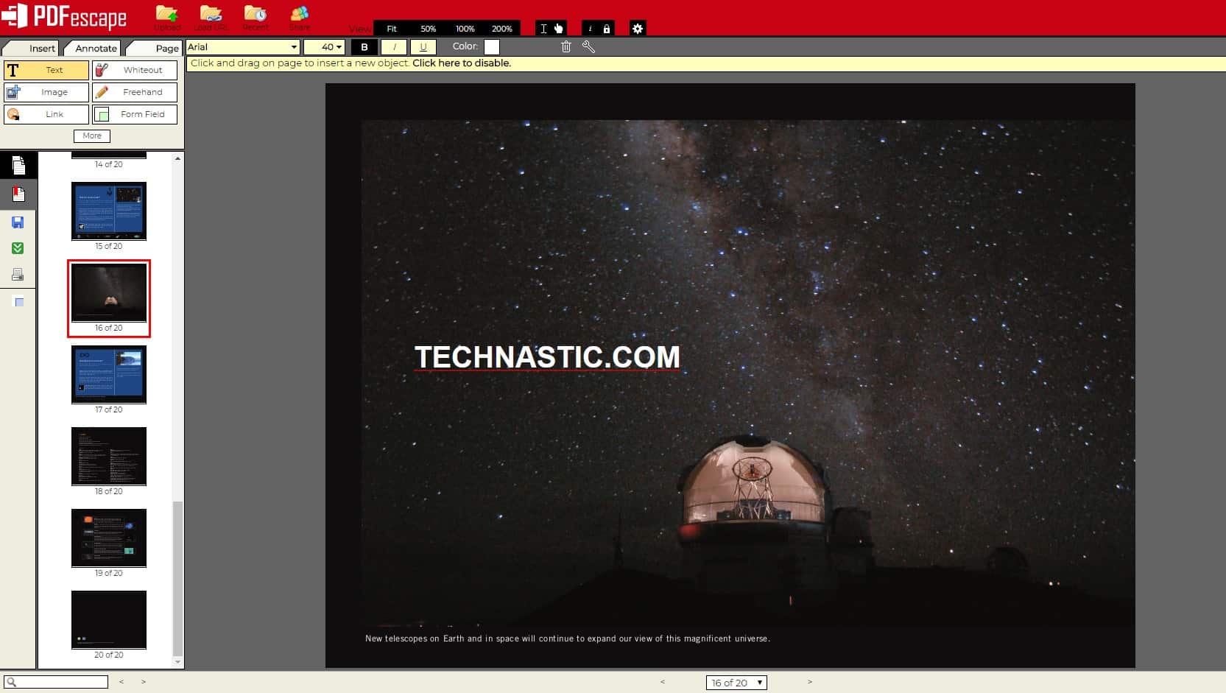Switch to the Annotate tab
Screen dimensions: 1226x693
[x=92, y=48]
